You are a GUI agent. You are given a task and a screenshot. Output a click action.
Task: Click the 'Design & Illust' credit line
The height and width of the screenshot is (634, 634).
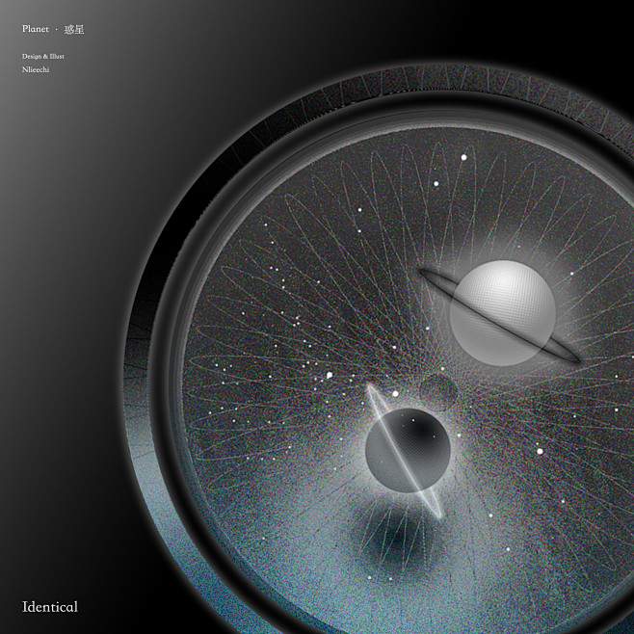[42, 57]
